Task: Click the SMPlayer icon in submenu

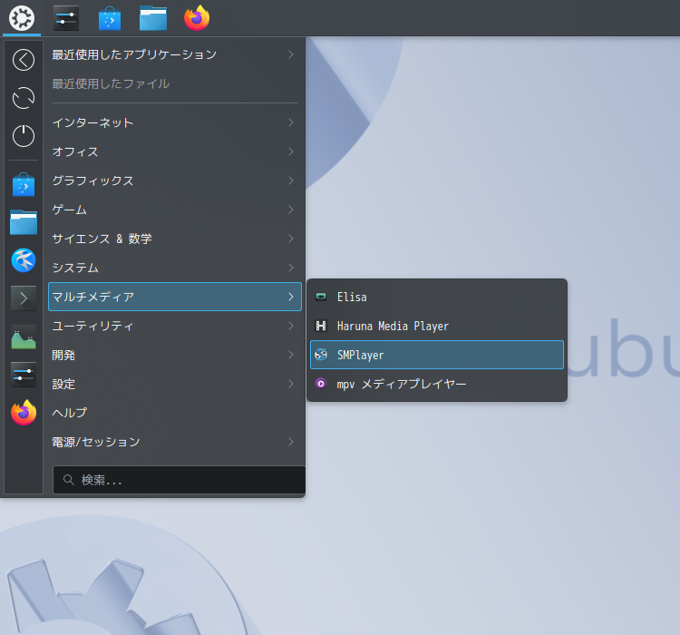Action: tap(321, 355)
